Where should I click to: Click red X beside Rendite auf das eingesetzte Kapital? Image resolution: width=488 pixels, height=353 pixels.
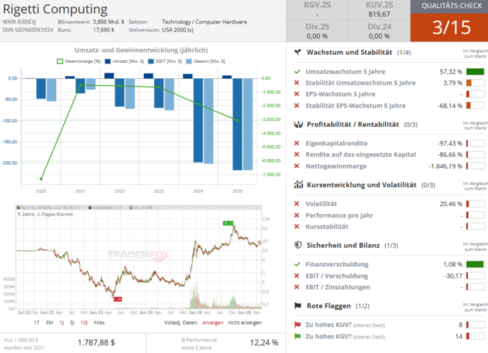coord(297,154)
